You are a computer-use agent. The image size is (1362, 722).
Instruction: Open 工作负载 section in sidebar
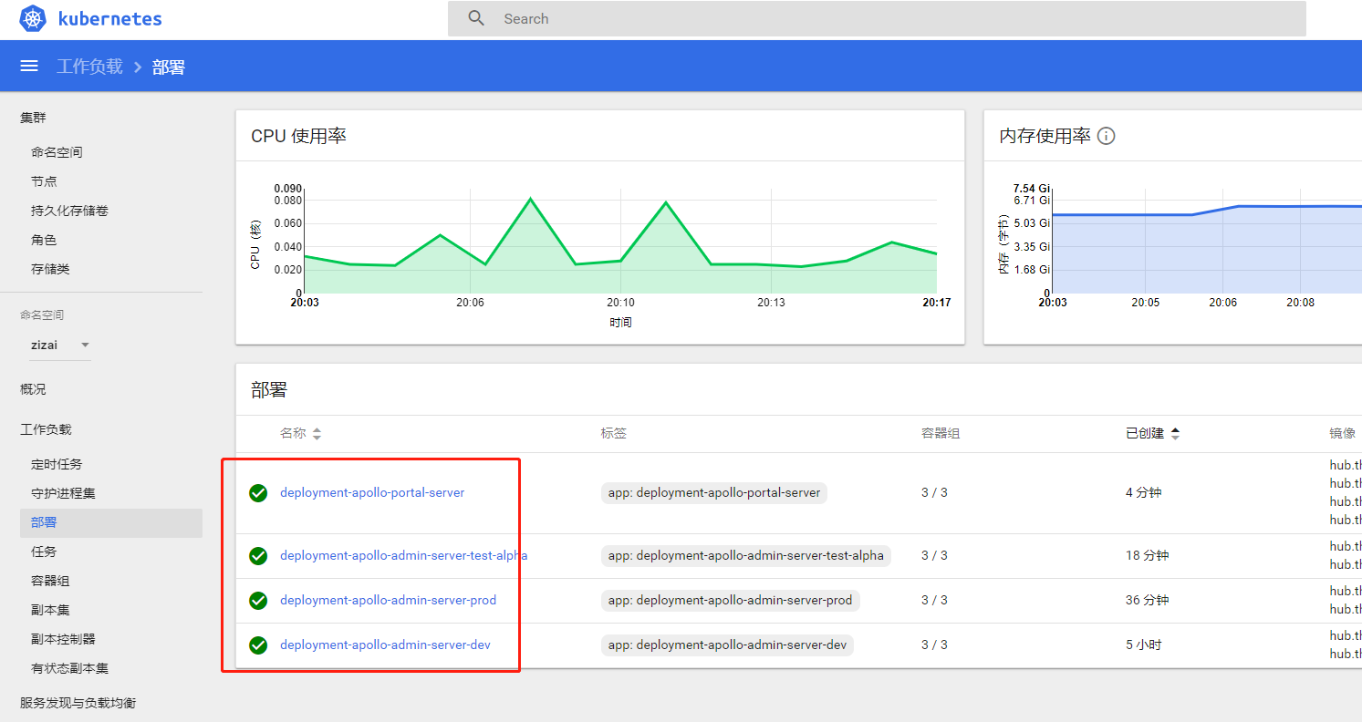click(46, 429)
